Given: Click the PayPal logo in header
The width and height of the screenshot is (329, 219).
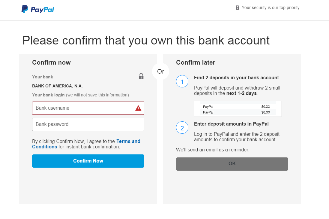Looking at the screenshot, I should click(x=38, y=9).
